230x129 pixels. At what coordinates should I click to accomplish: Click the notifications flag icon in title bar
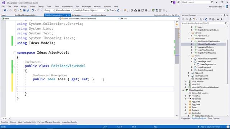click(x=173, y=2)
